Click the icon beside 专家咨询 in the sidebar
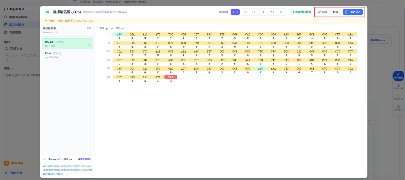 [6, 33]
